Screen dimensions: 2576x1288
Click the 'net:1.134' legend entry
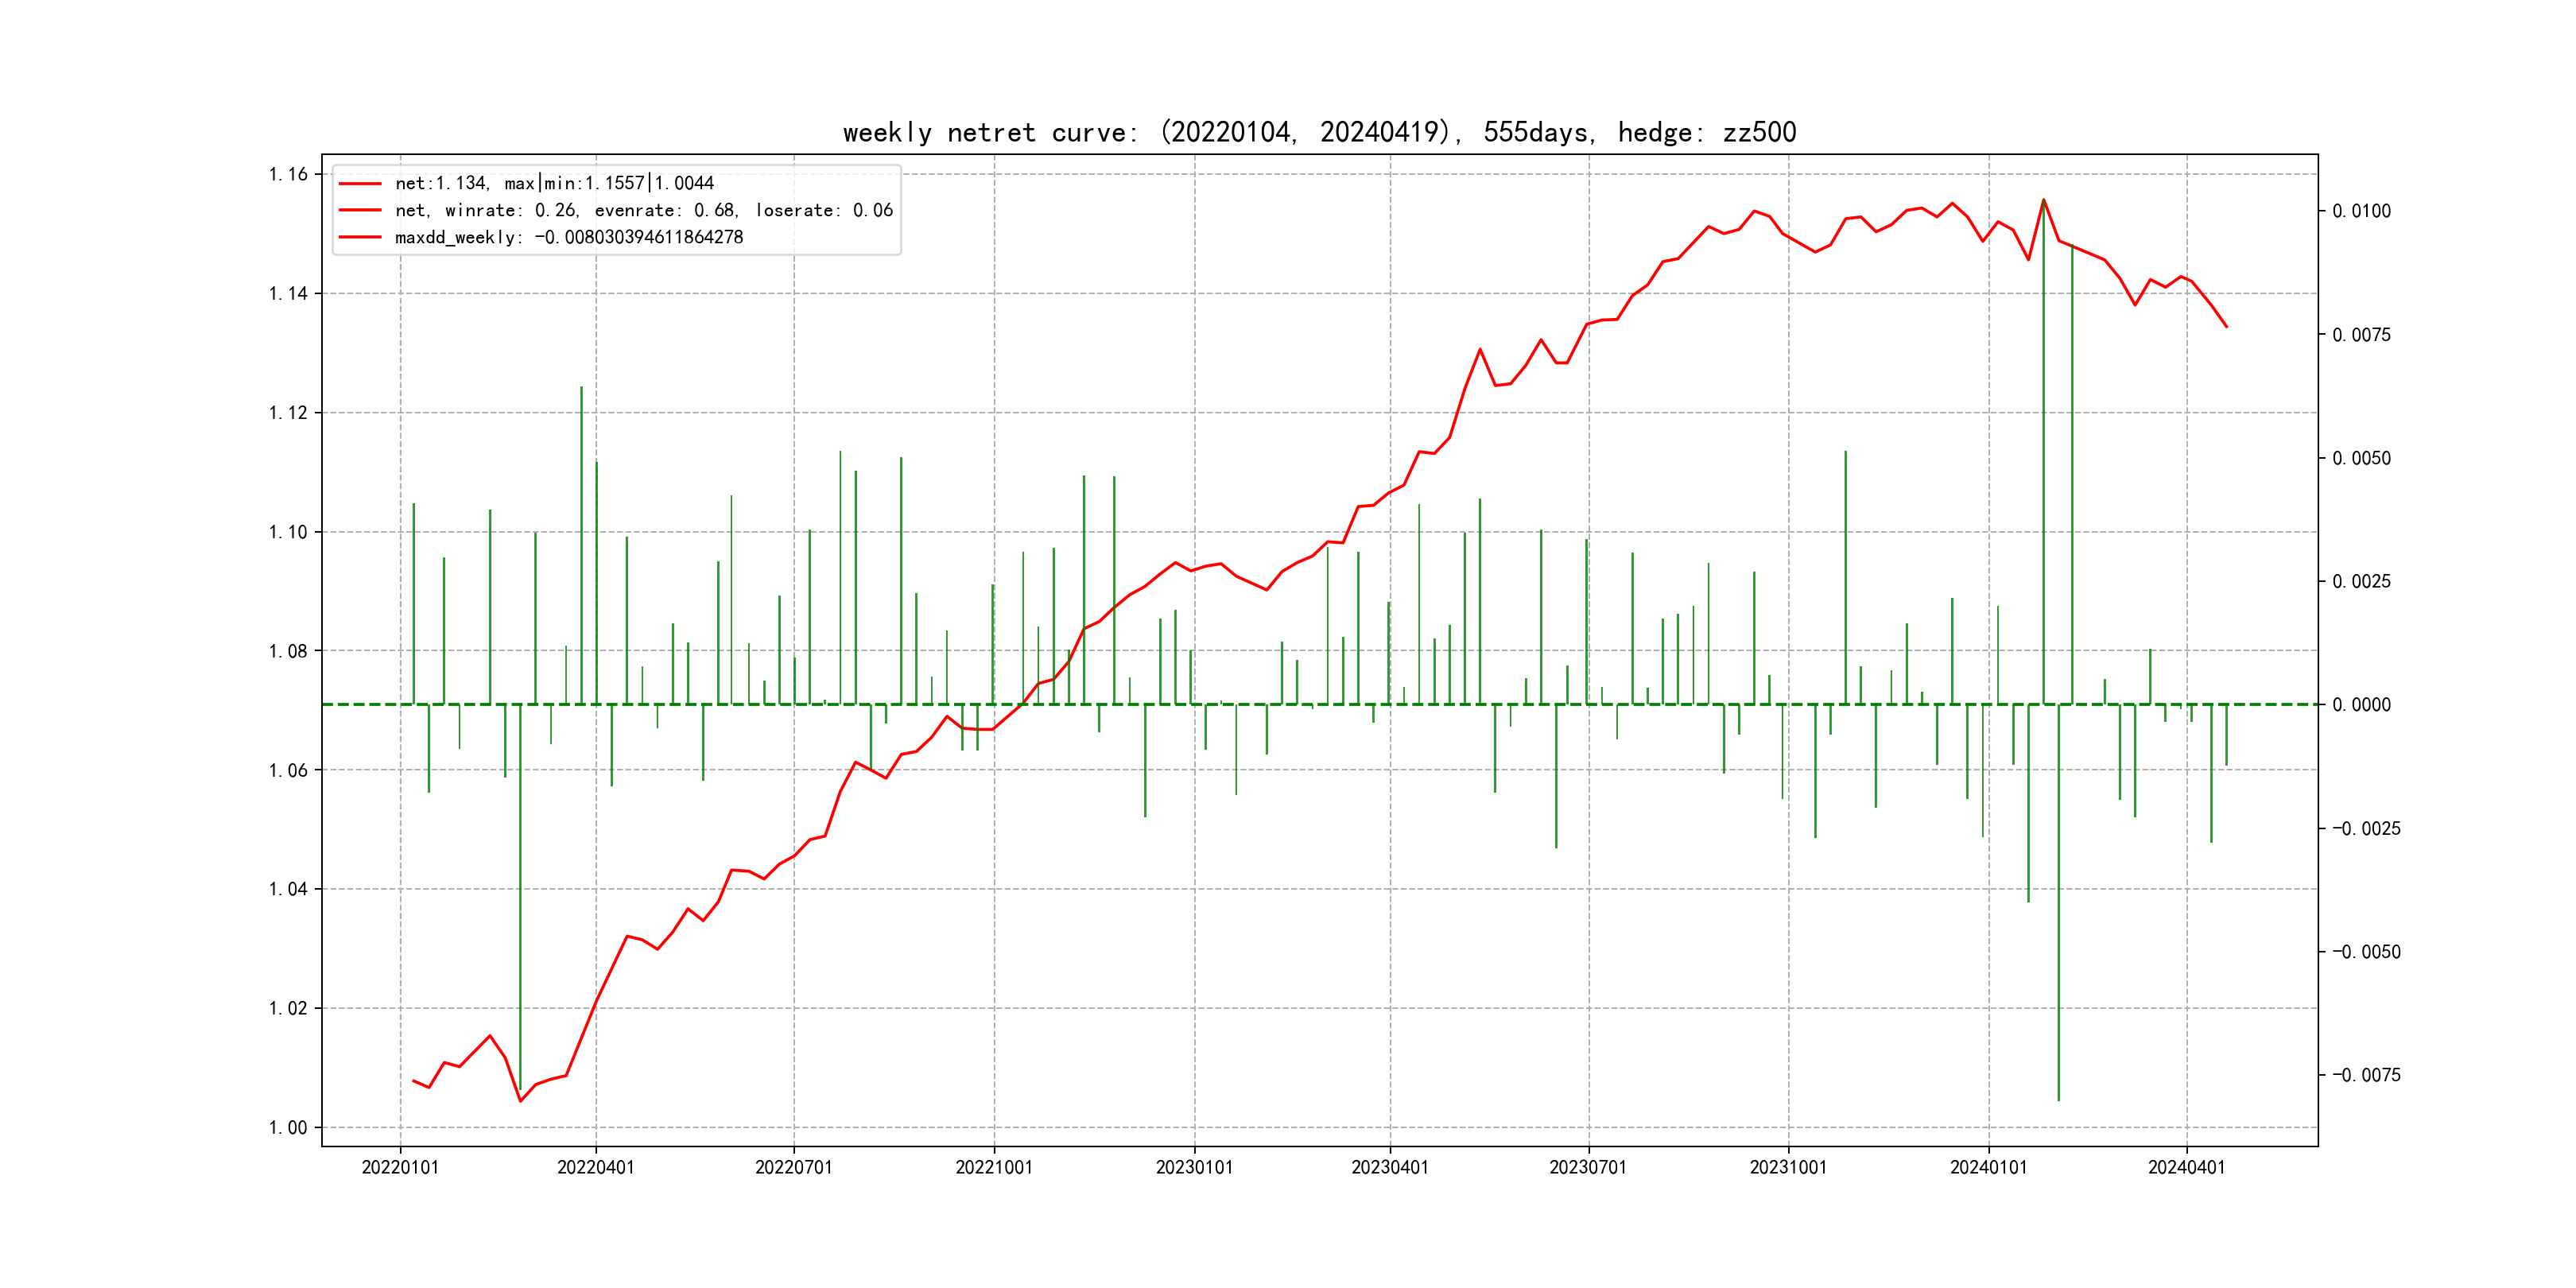554,183
